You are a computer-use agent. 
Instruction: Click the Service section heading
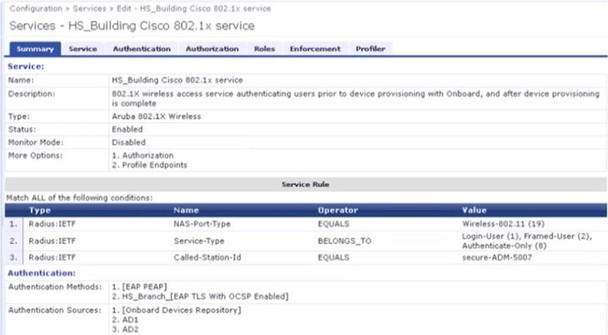pos(26,66)
